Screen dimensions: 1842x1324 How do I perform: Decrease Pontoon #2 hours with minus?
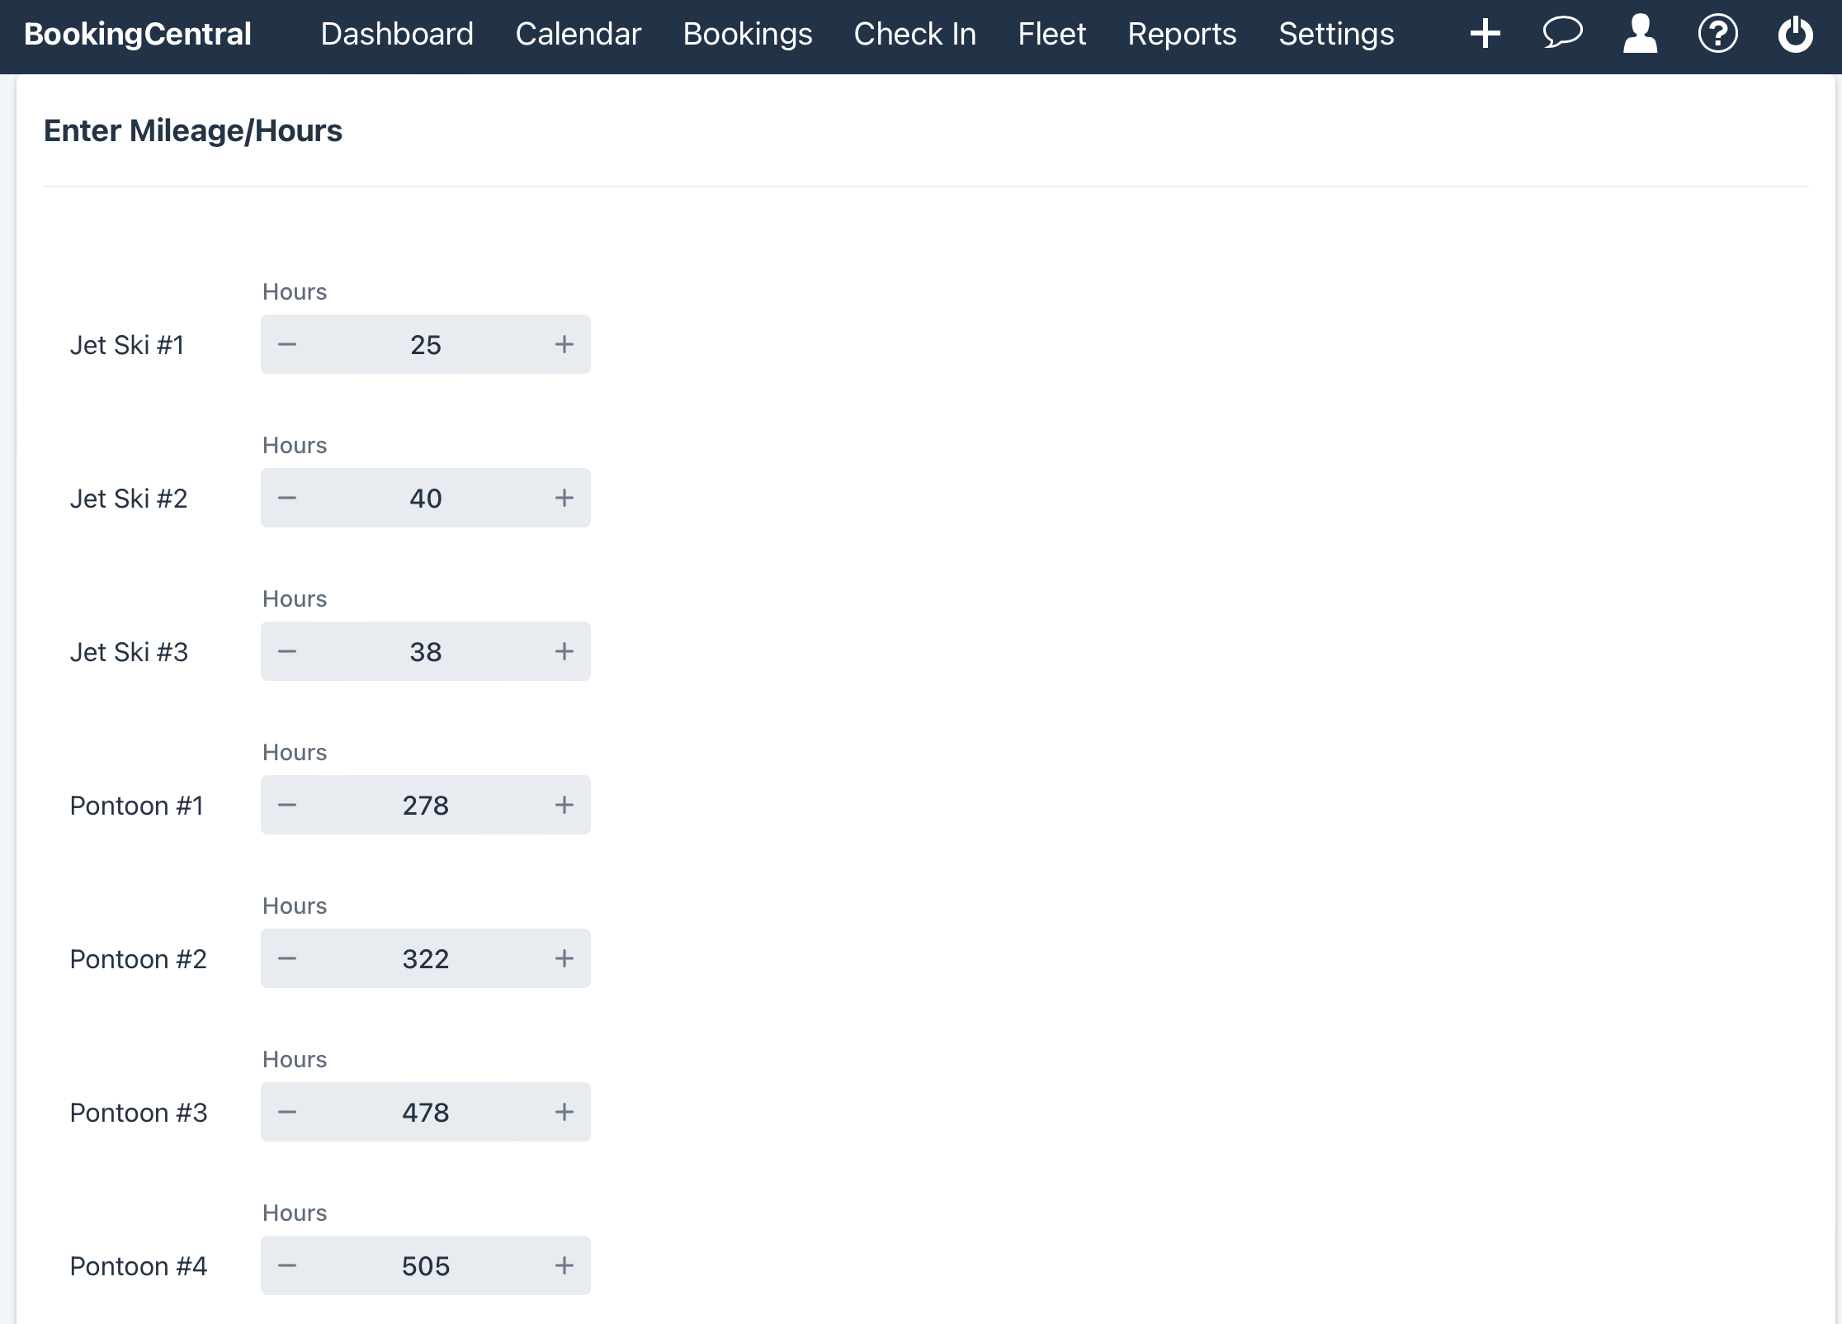287,958
